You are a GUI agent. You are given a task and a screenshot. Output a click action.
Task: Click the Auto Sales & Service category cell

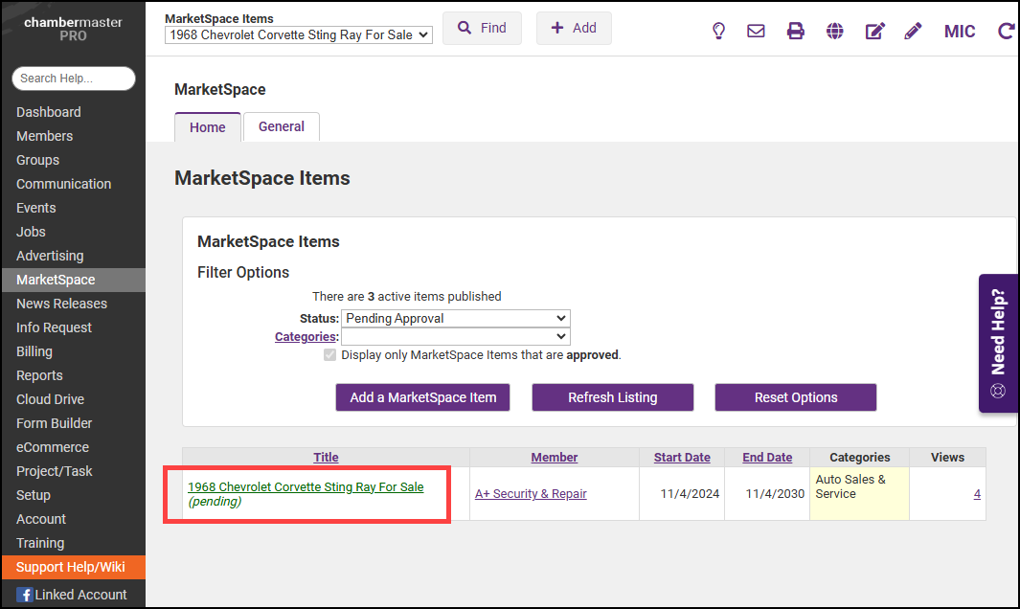859,493
